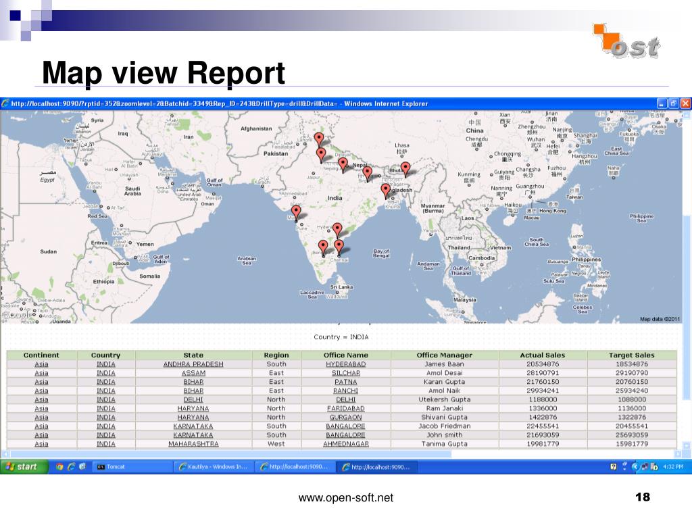Viewport: 692px width, 519px height.
Task: Click the map marker near Bhutan
Action: 405,168
